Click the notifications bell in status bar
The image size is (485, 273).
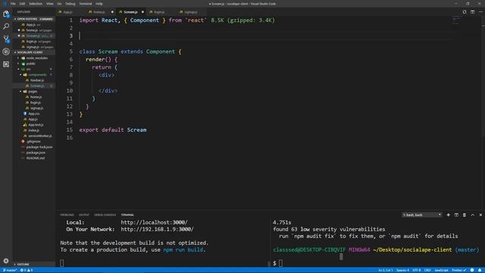point(480,270)
